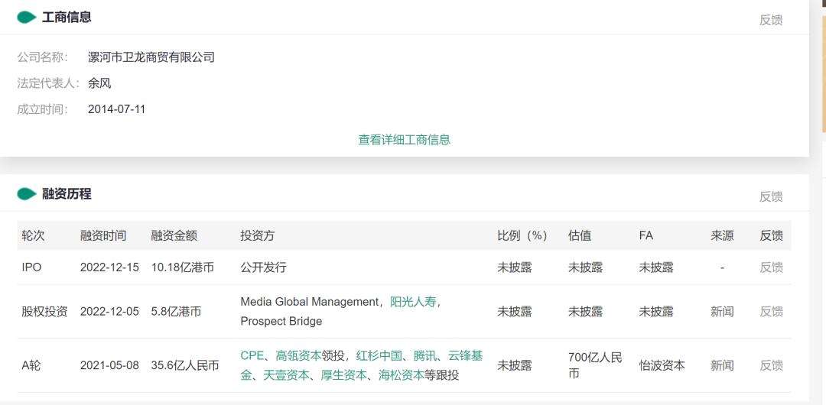Click the 融资金额 column header
This screenshot has width=826, height=405.
click(174, 235)
